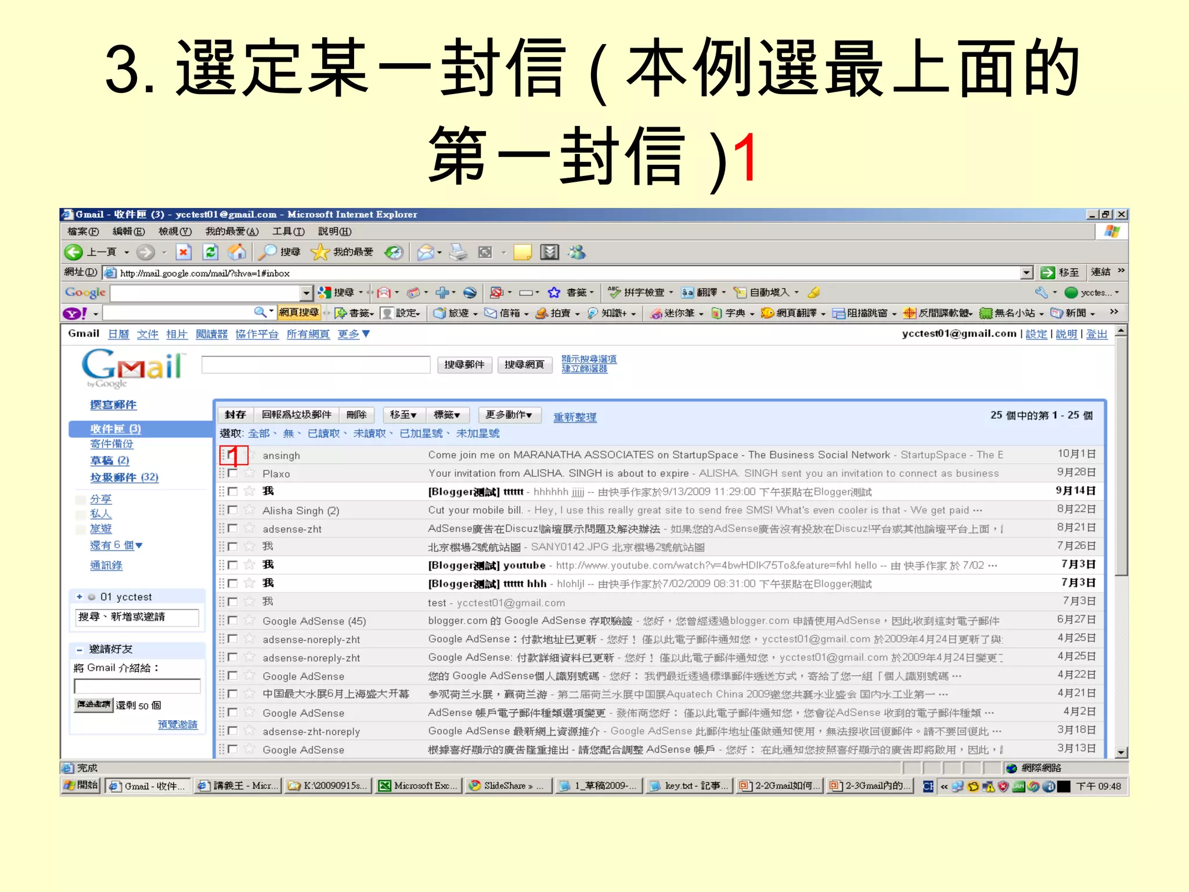Viewport: 1189px width, 892px height.
Task: Check the adsense-zht-noreply message checkbox
Action: pyautogui.click(x=233, y=731)
